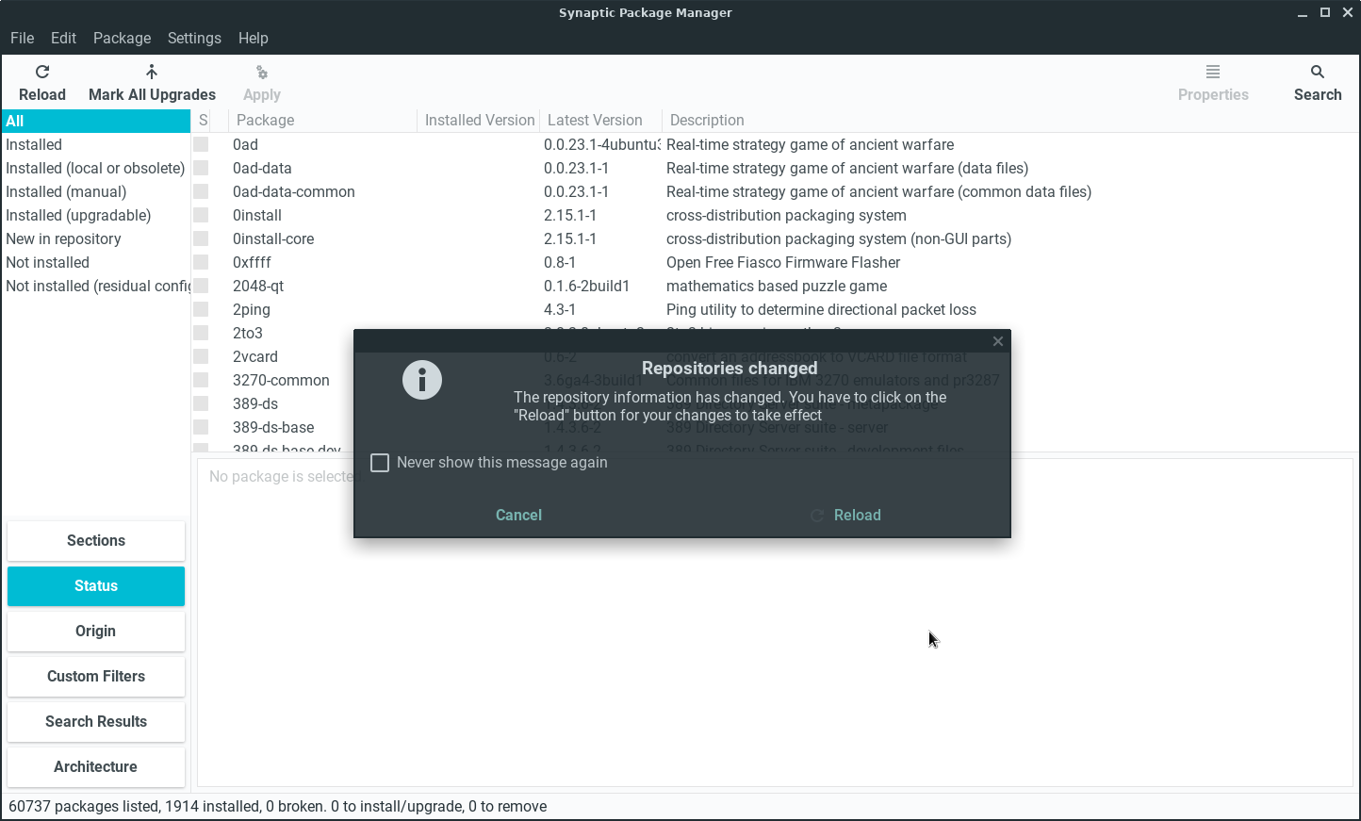Select the 2ping package name

click(x=252, y=309)
